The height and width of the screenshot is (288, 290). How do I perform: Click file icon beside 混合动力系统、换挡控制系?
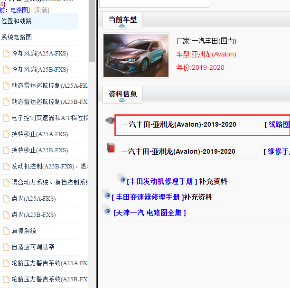pos(6,183)
